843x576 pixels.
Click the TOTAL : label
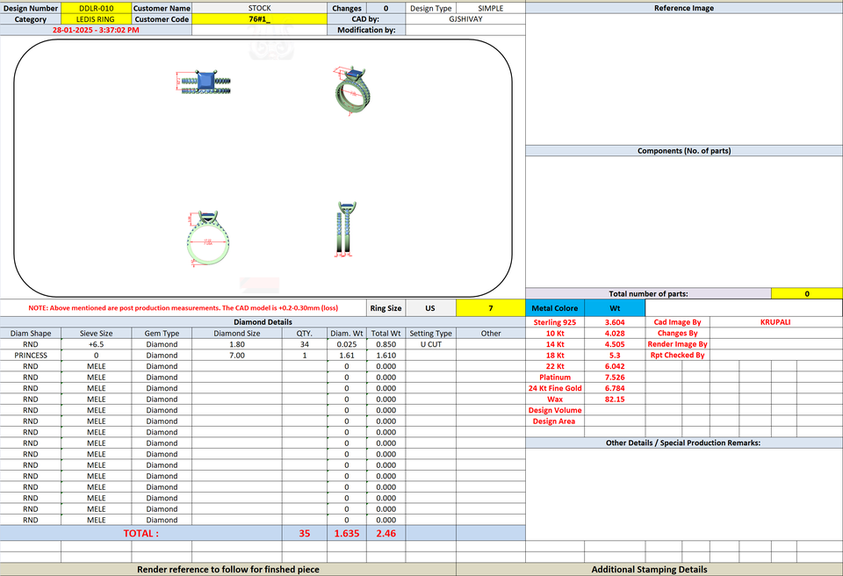140,534
